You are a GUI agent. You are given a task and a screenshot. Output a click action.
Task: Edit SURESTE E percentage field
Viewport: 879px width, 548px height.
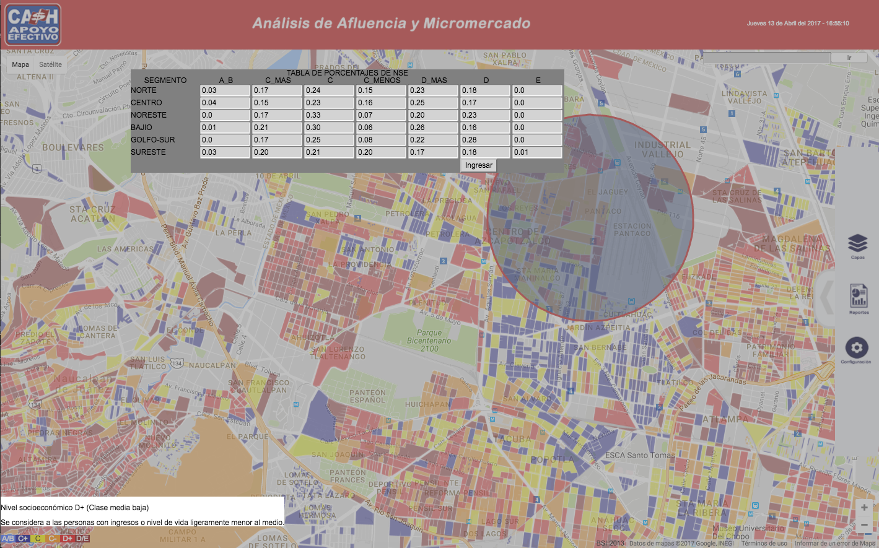[x=536, y=152]
